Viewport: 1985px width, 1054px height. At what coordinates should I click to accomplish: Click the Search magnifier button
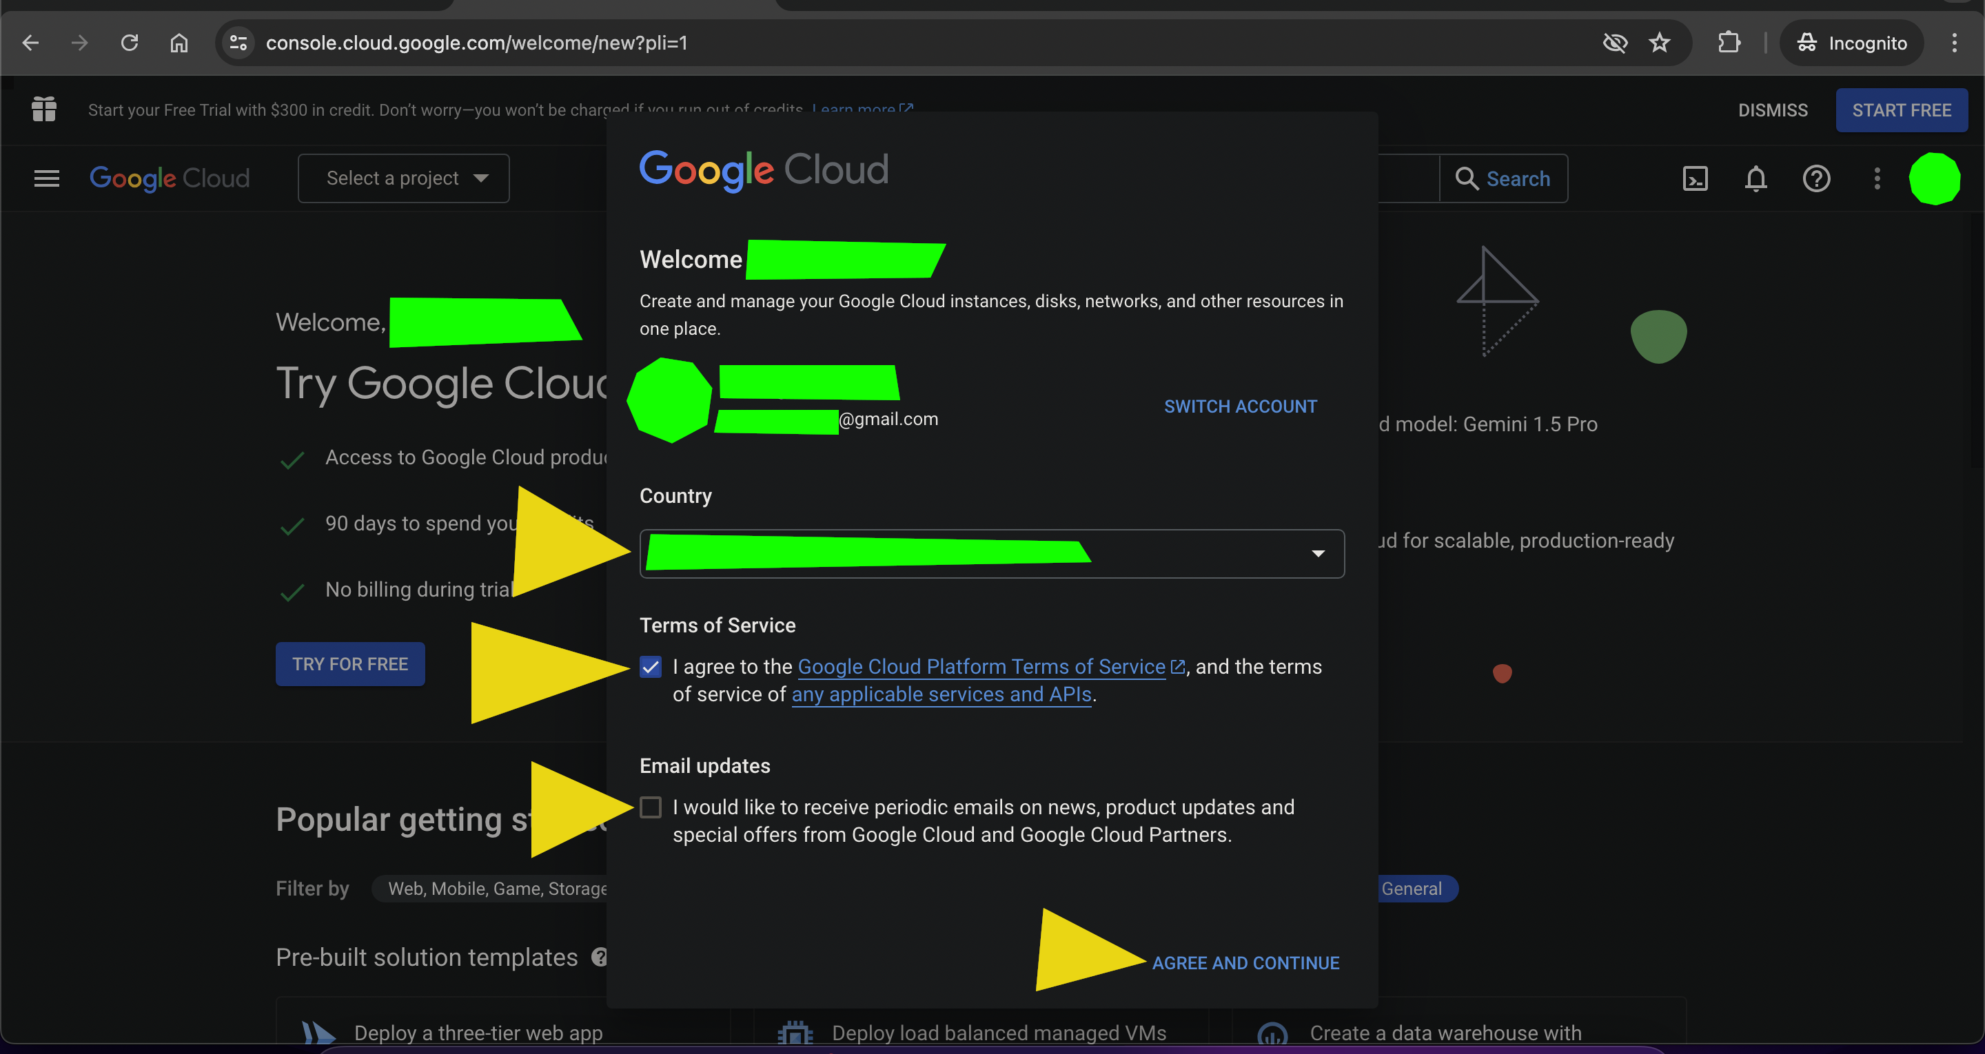coord(1503,178)
